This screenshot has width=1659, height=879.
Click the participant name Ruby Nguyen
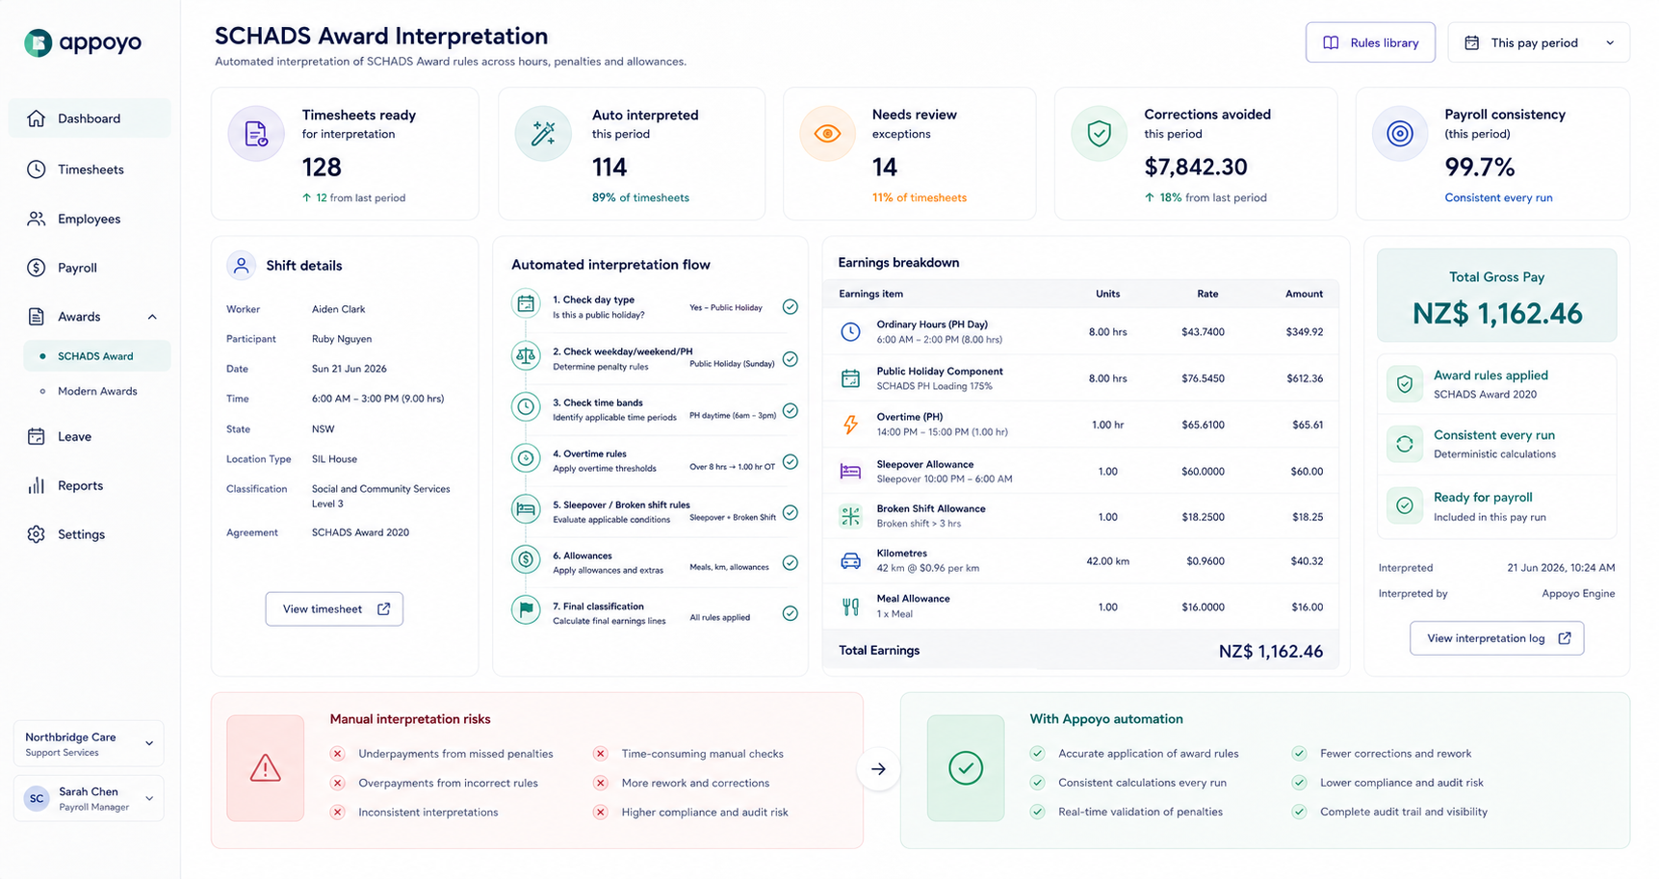coord(342,339)
